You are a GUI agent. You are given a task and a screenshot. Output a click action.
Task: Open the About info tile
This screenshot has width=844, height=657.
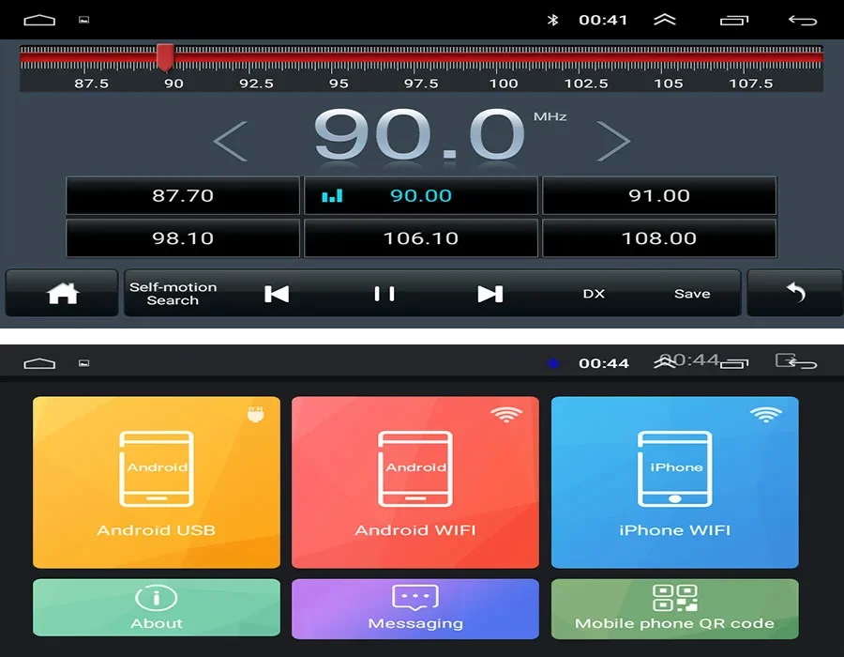(x=157, y=608)
